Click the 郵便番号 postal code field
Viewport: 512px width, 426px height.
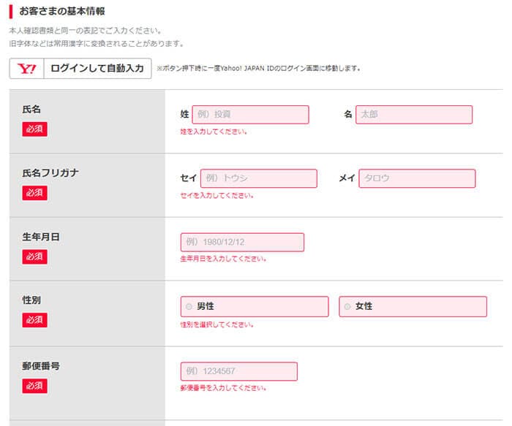click(x=239, y=371)
